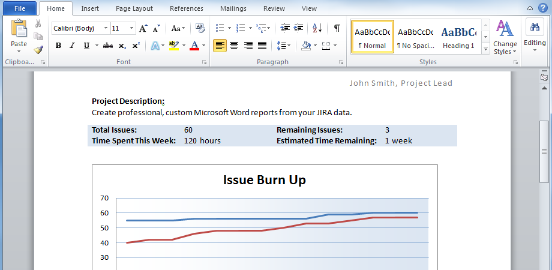Apply the bullet list icon
The image size is (552, 270).
tap(220, 28)
